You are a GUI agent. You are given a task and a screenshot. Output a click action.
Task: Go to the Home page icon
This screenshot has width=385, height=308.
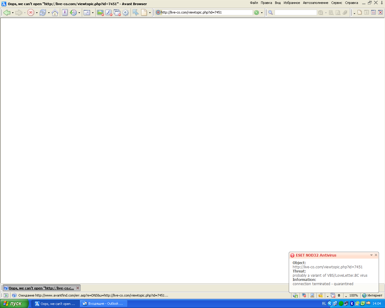(x=55, y=13)
